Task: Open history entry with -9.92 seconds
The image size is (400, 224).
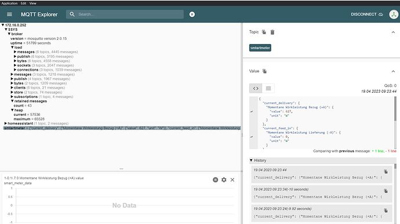Action: coord(321,213)
